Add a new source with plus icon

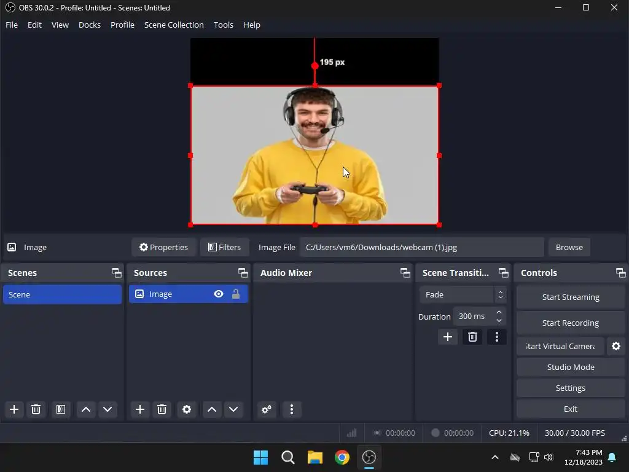click(140, 409)
